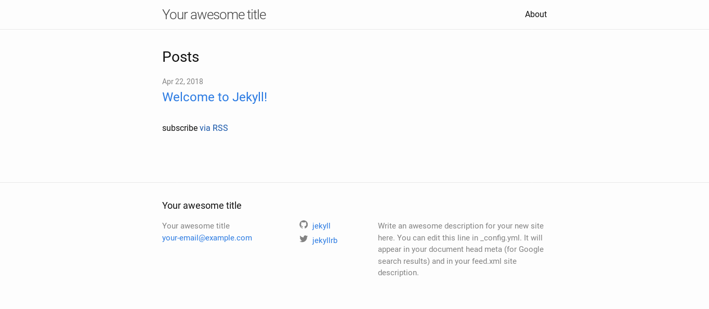Click the gray footer text above the email
The height and width of the screenshot is (309, 709).
[196, 226]
